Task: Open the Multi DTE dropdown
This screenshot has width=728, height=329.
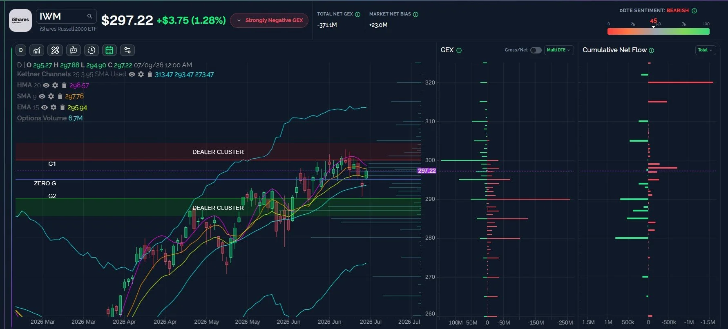Action: click(x=559, y=50)
